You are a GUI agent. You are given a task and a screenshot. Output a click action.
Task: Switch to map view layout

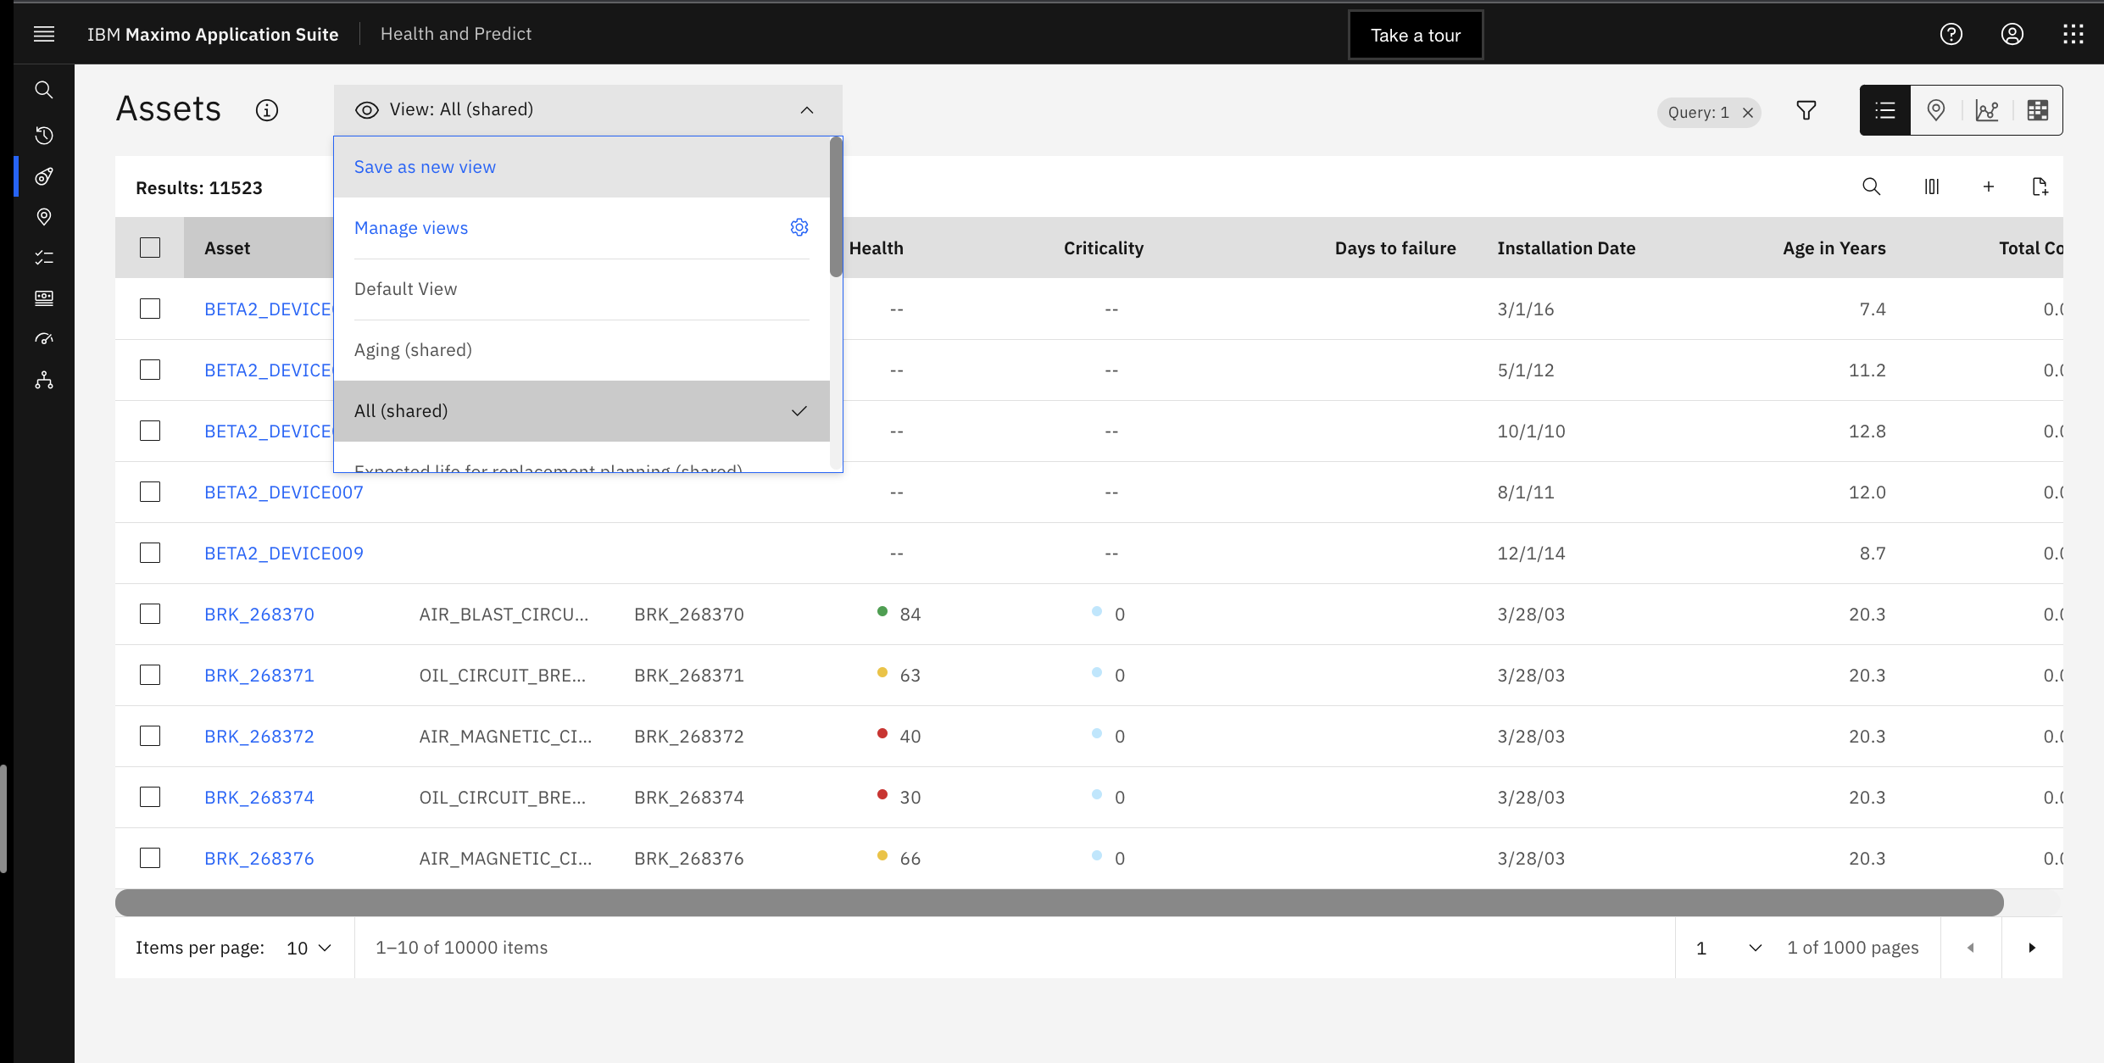tap(1936, 110)
